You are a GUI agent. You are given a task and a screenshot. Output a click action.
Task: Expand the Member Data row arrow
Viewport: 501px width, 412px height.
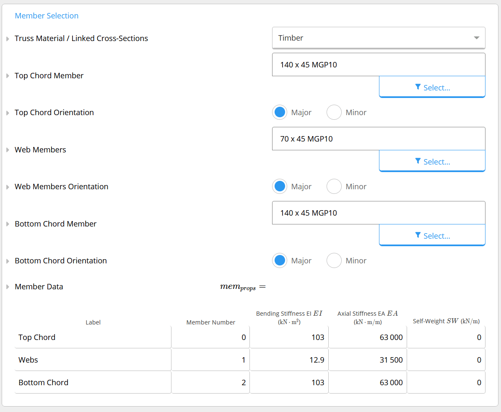pos(8,286)
